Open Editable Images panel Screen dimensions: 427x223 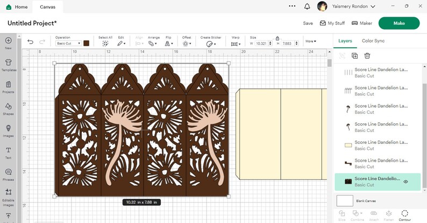[8, 198]
